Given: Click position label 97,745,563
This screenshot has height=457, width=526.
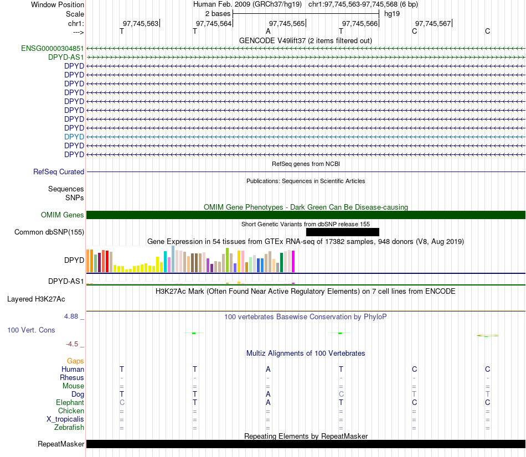Looking at the screenshot, I should (141, 23).
